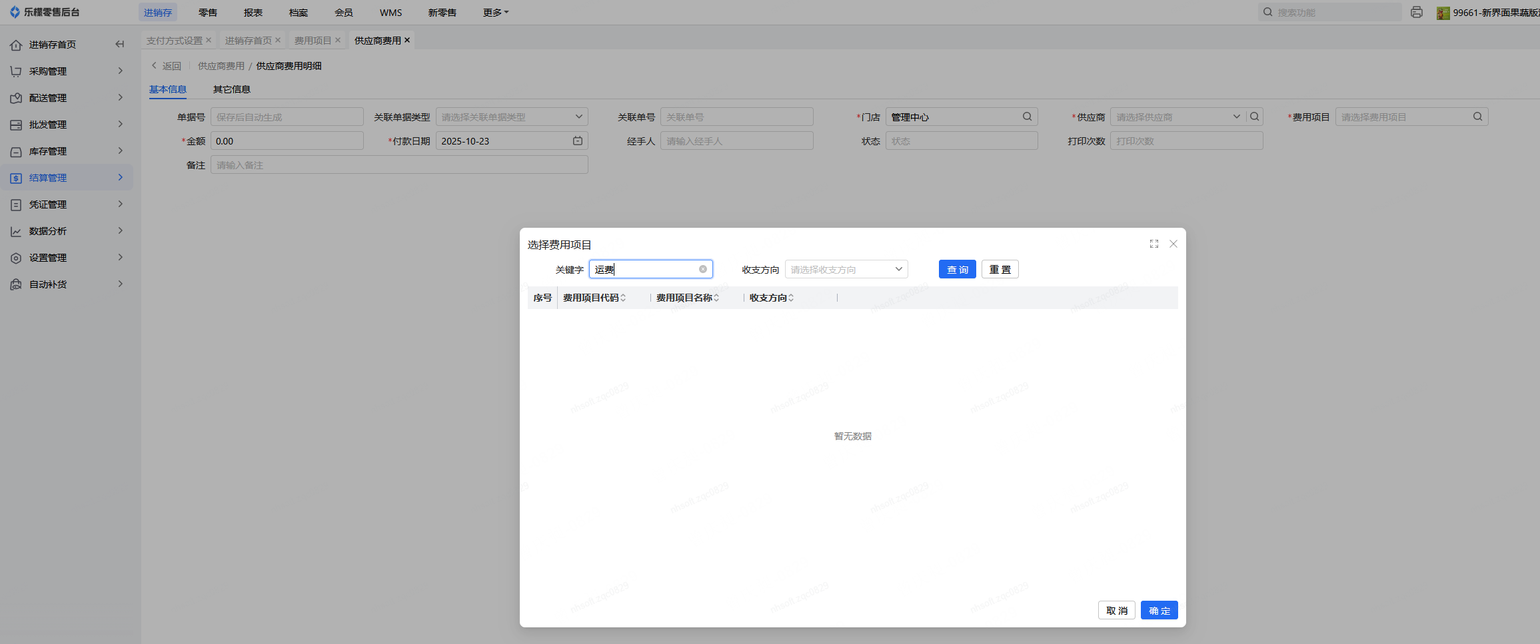Expand the 更多 top menu
Image resolution: width=1540 pixels, height=644 pixels.
[x=495, y=13]
